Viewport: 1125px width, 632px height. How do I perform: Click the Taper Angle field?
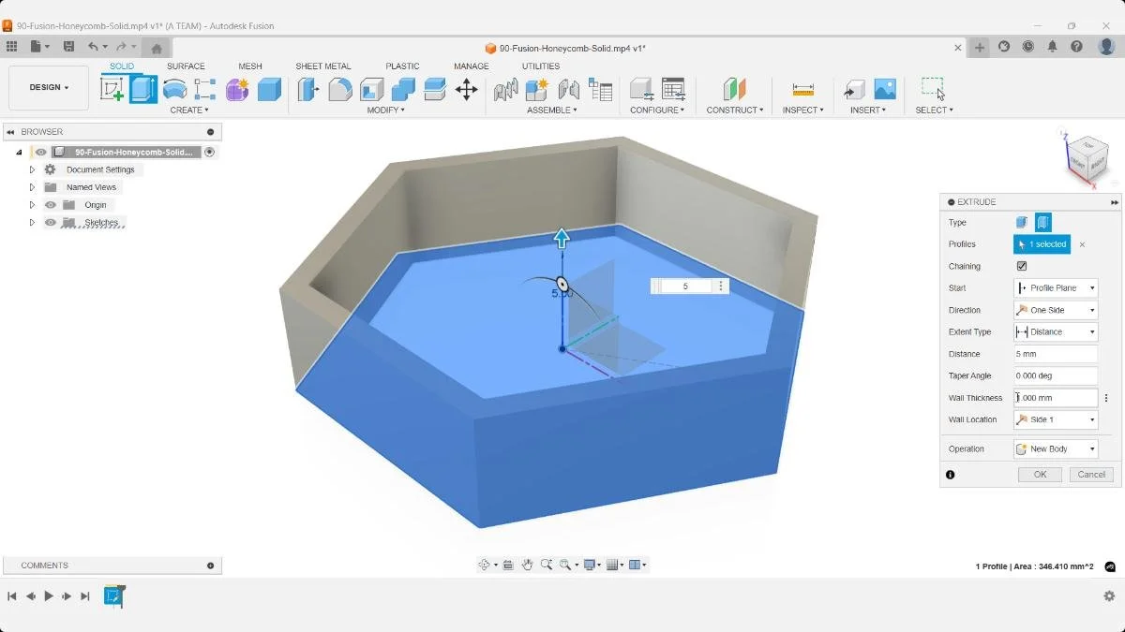(1056, 375)
